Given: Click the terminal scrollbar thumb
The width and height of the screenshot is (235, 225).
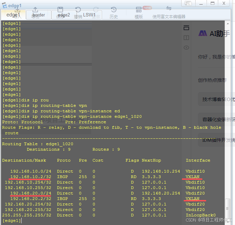Looking at the screenshot, I should point(228,208).
